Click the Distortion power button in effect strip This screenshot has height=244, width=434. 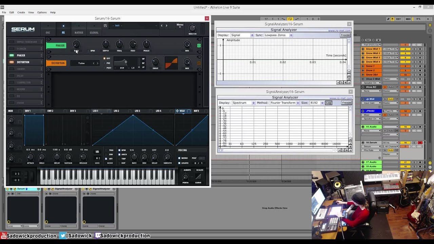point(199,63)
